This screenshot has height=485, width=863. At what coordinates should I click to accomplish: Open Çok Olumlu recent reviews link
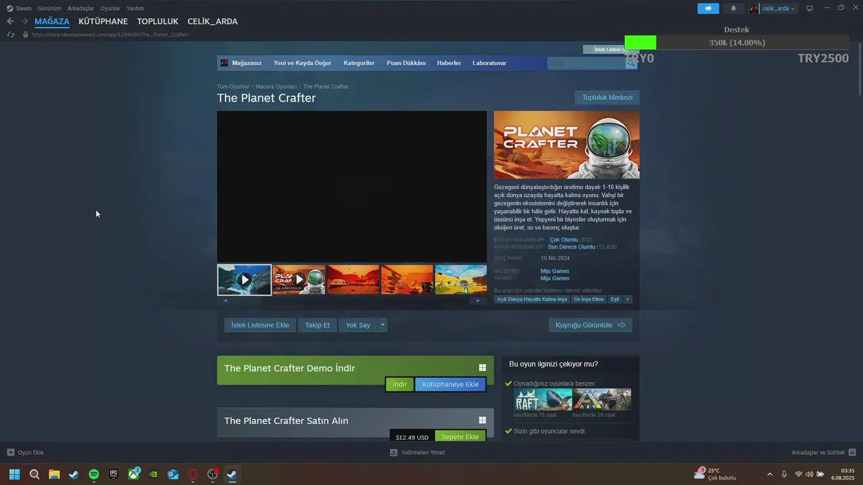pos(564,240)
